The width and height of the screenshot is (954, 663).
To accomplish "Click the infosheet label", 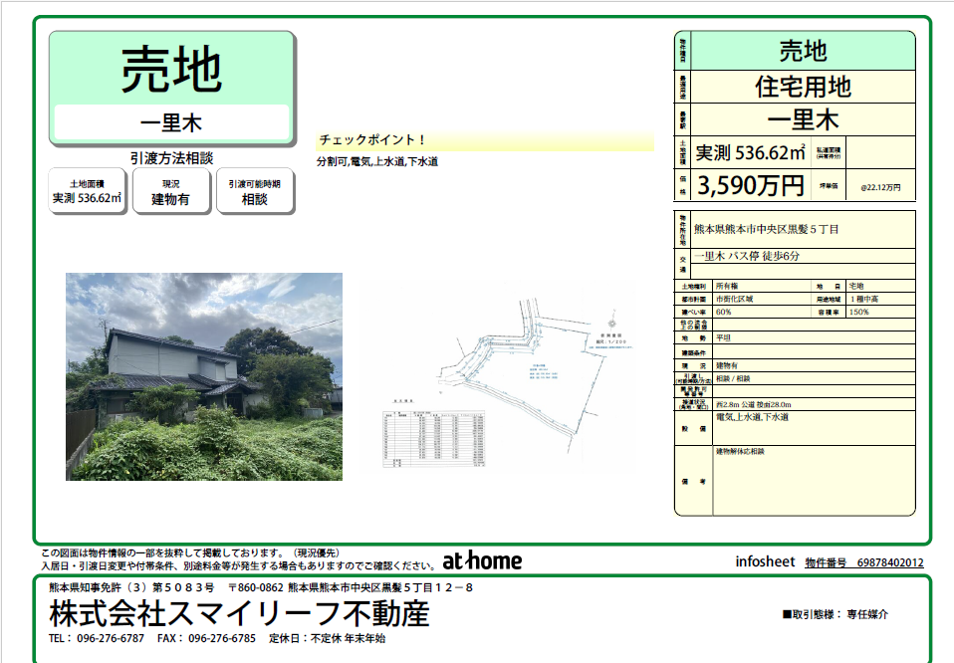I will click(x=765, y=562).
